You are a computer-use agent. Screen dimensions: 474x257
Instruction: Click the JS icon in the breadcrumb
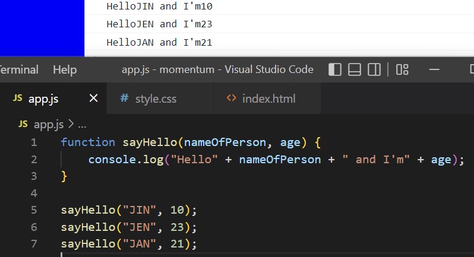23,124
